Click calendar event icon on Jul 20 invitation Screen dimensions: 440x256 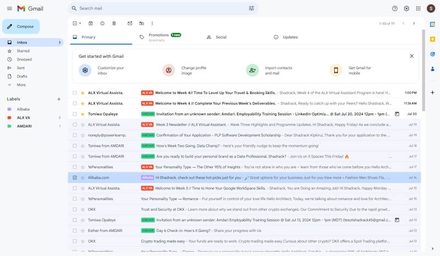397,114
